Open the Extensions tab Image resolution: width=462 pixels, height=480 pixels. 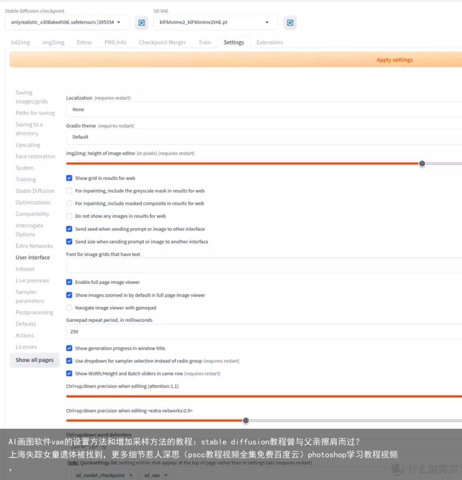270,42
